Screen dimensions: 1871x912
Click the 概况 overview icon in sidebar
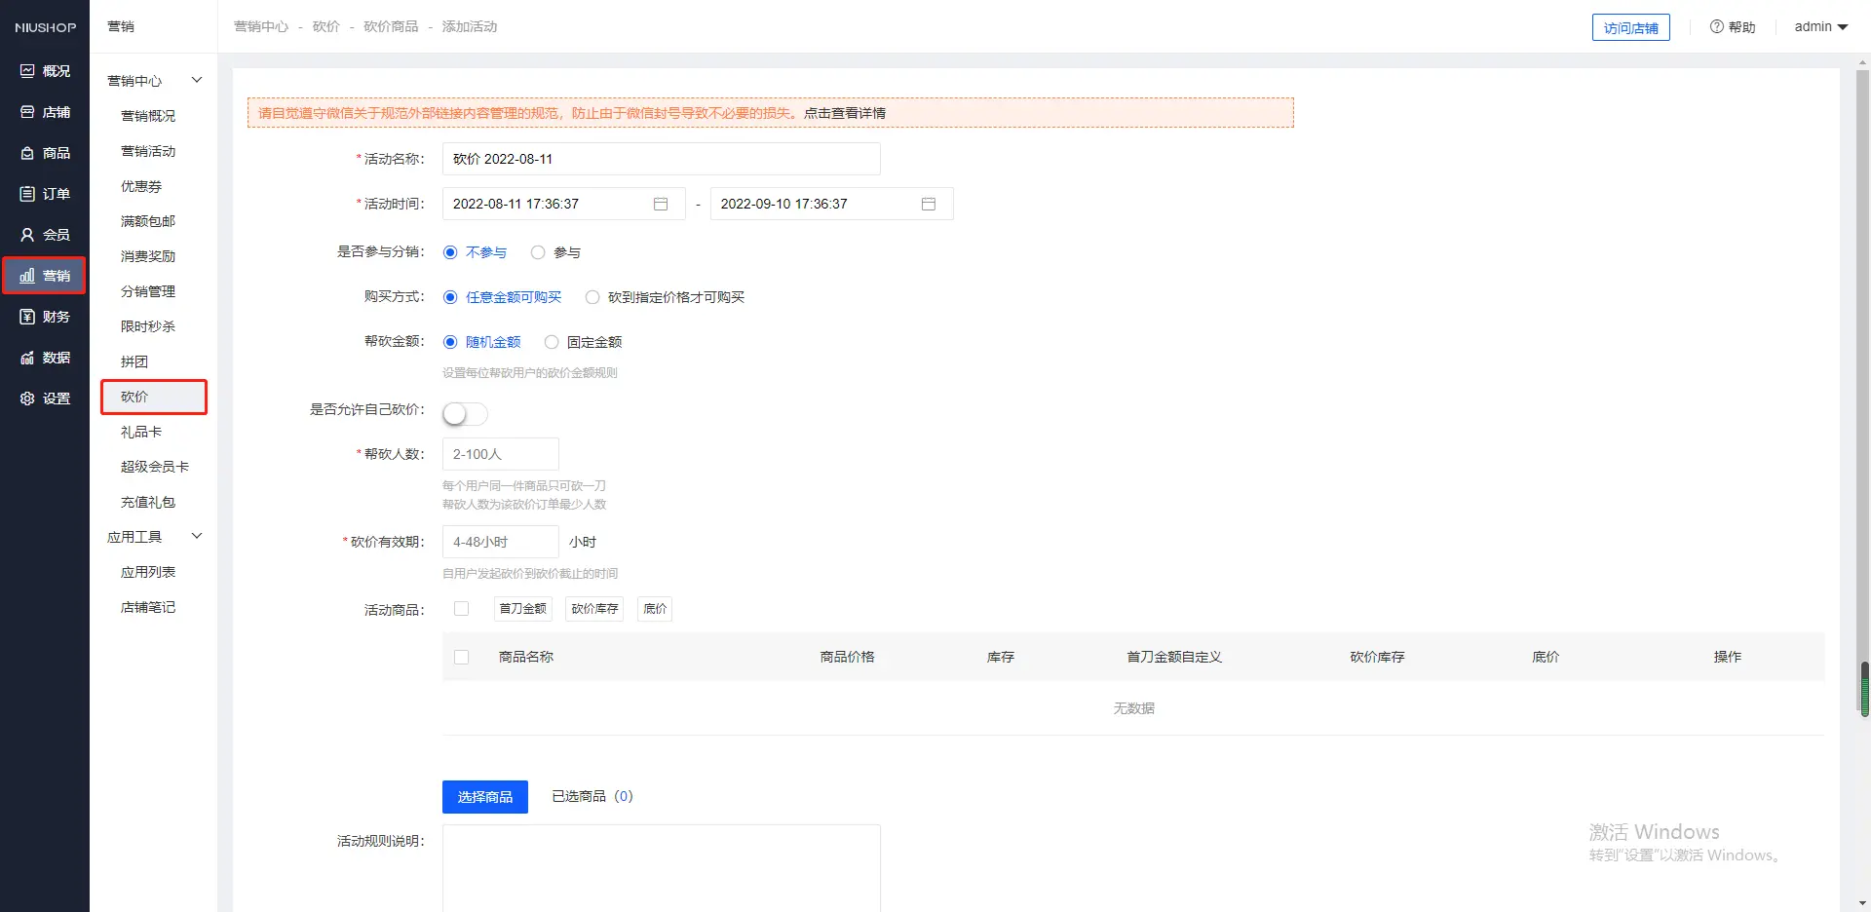[27, 71]
